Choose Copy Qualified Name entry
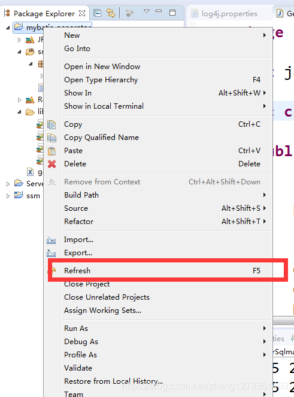 coord(166,138)
